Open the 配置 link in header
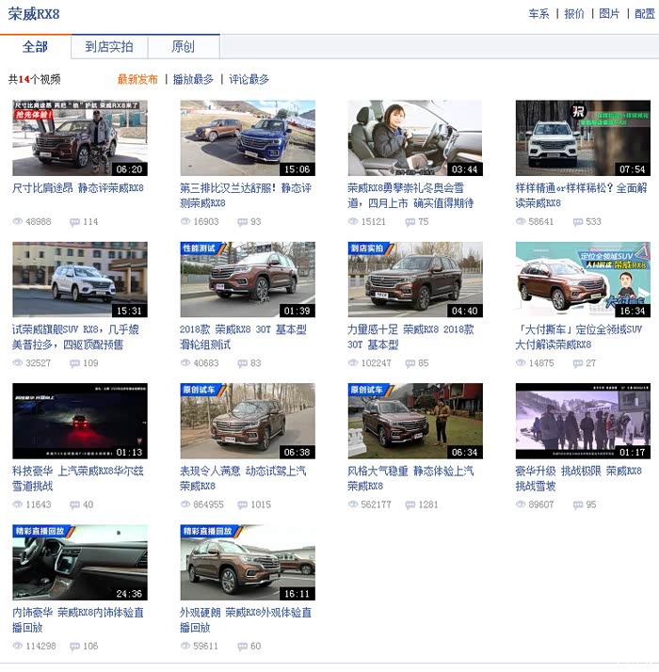This screenshot has width=659, height=672. click(x=645, y=14)
